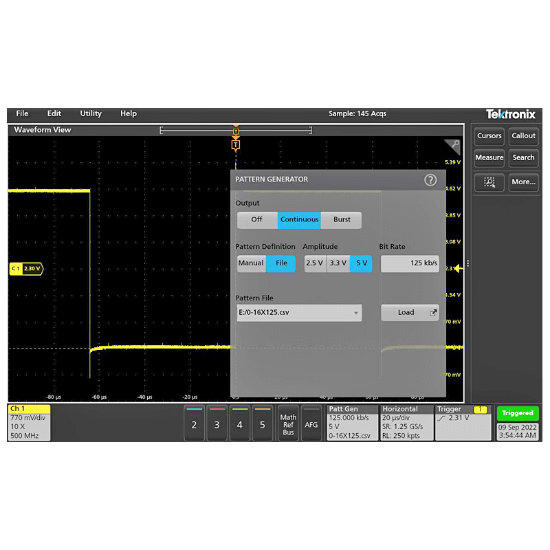550x550 pixels.
Task: Open the Math Ref Bus badge
Action: pyautogui.click(x=287, y=424)
